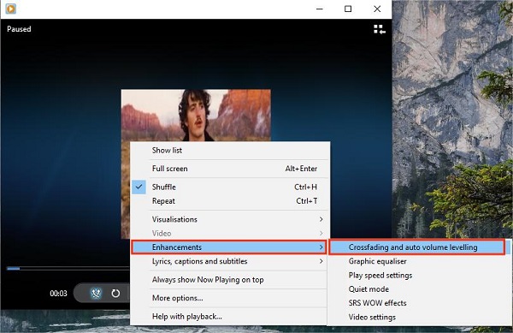Select Always show Now Playing on top
This screenshot has height=333, width=513.
pos(229,280)
